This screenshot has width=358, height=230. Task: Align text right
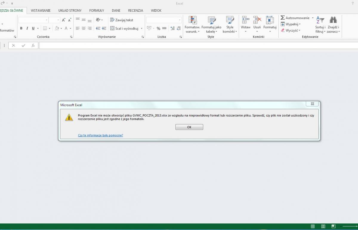click(x=89, y=28)
